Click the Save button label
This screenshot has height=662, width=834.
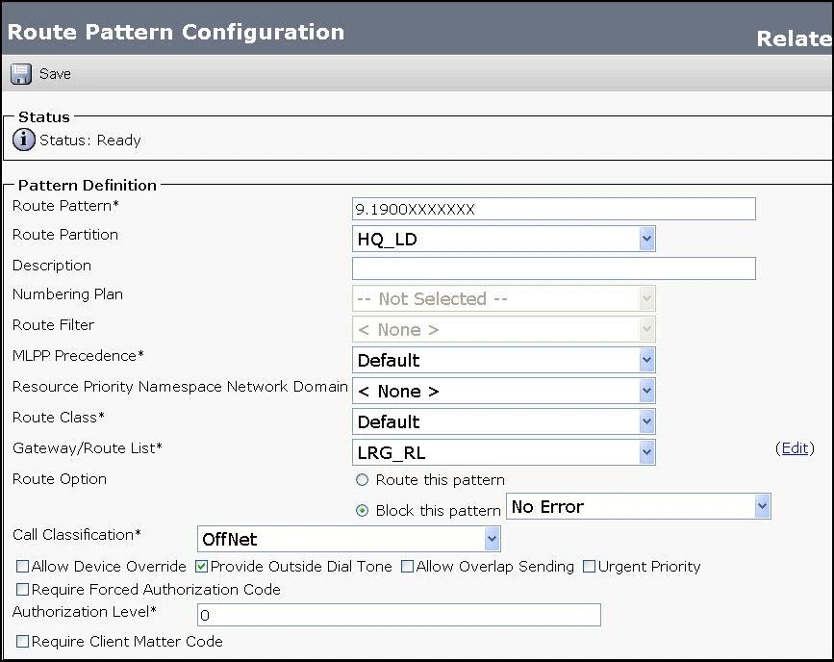tap(55, 74)
